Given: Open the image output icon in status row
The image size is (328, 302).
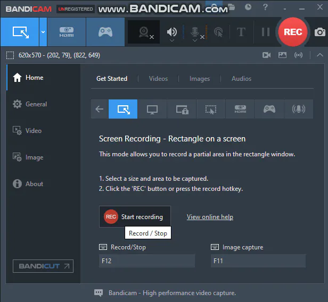Looking at the screenshot, I should [282, 55].
